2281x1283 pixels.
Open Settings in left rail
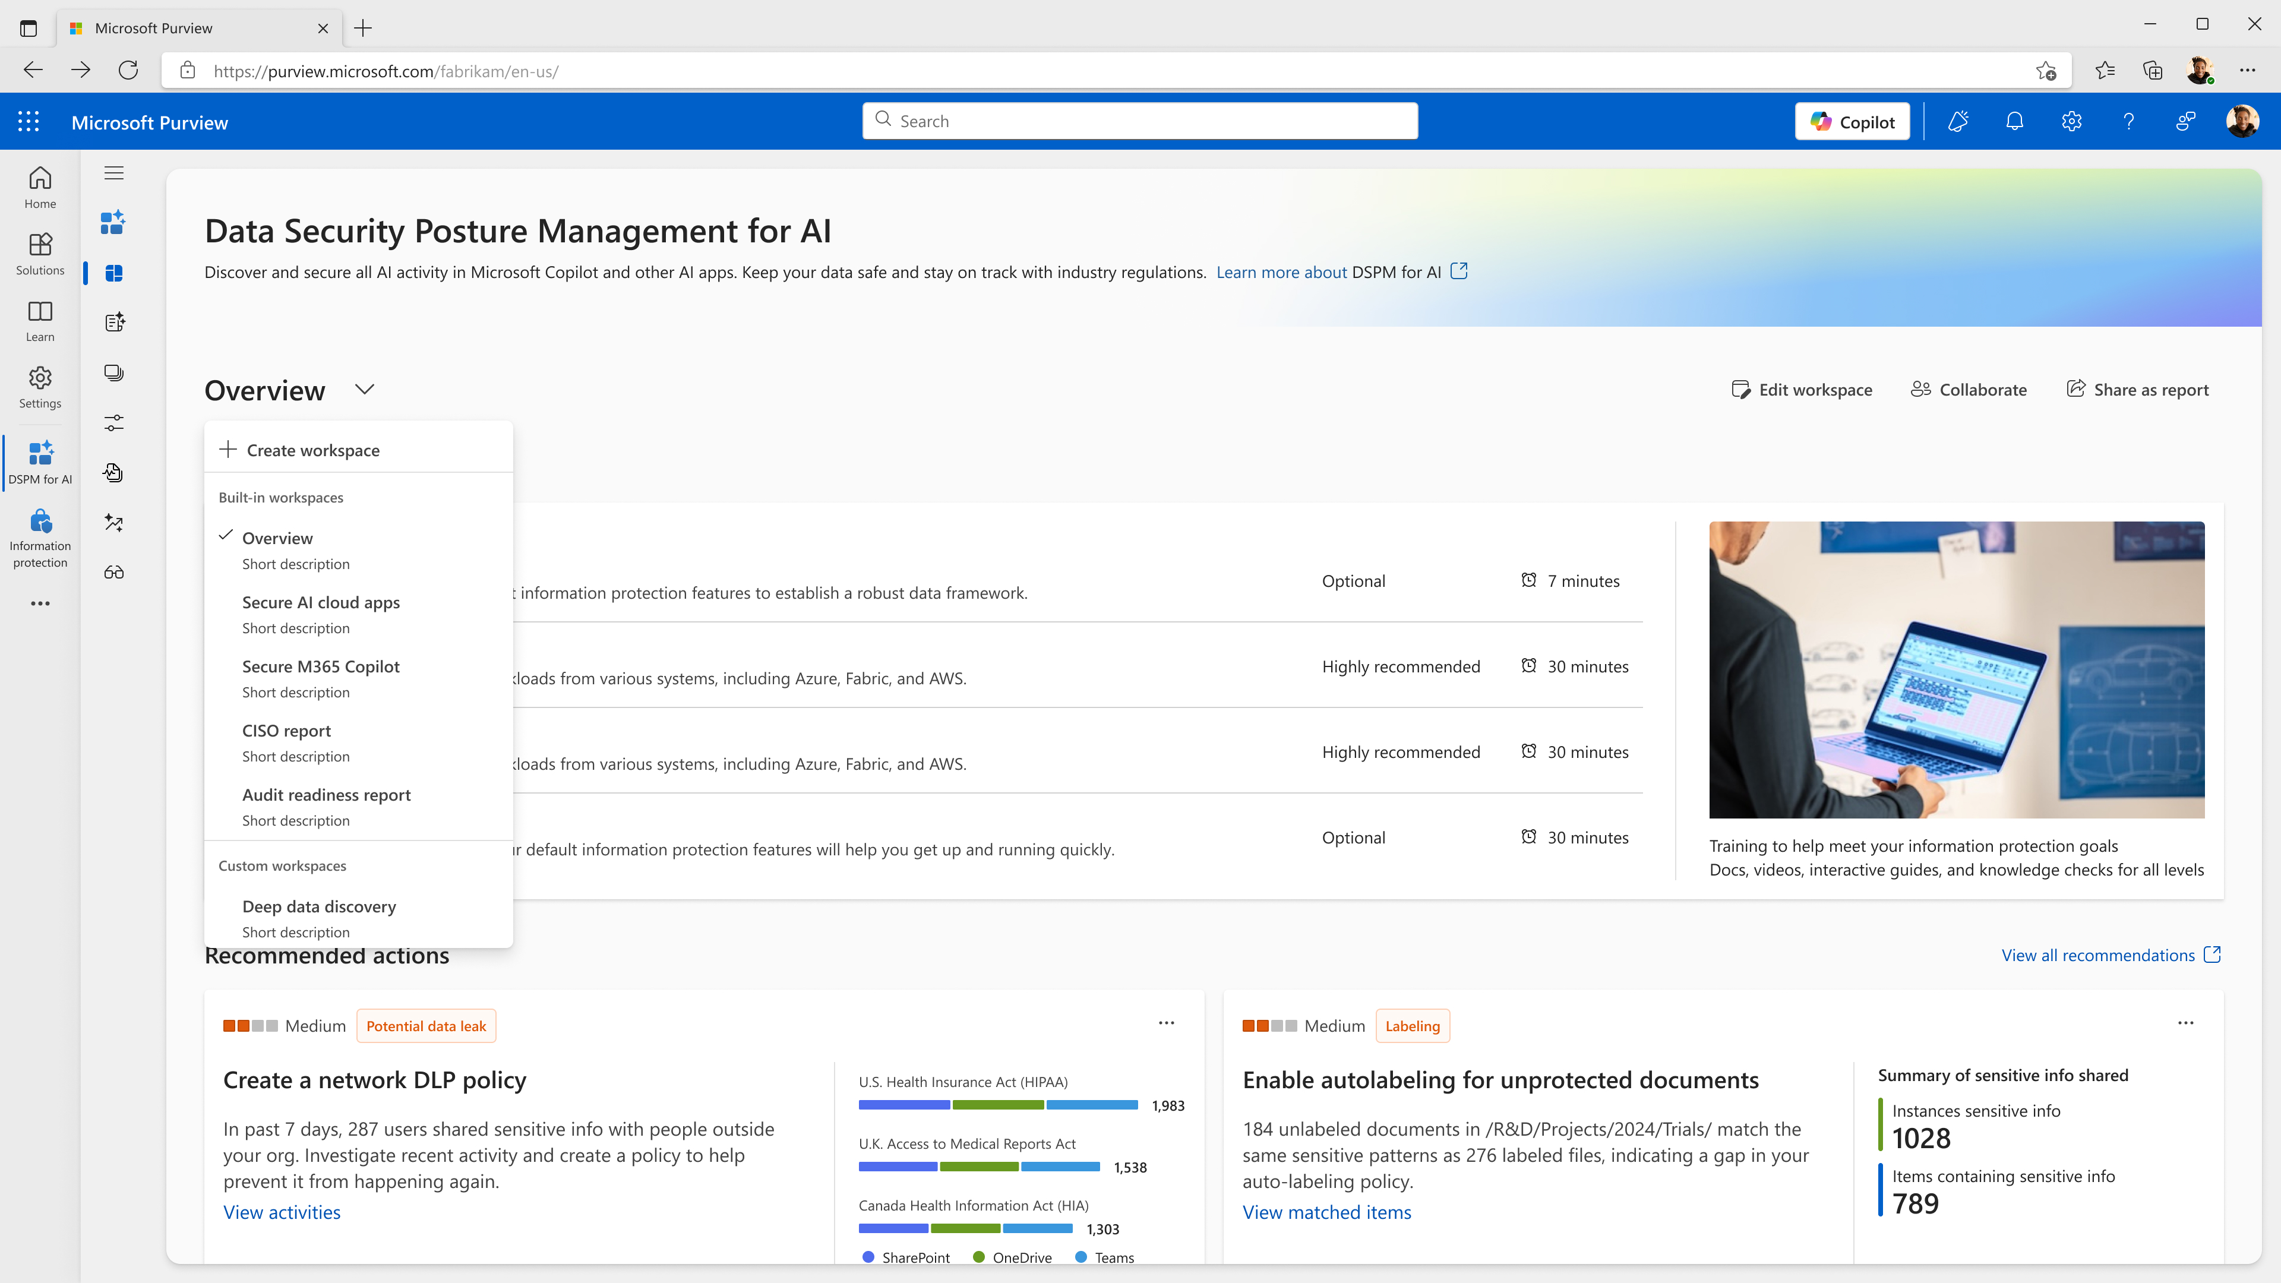(40, 388)
